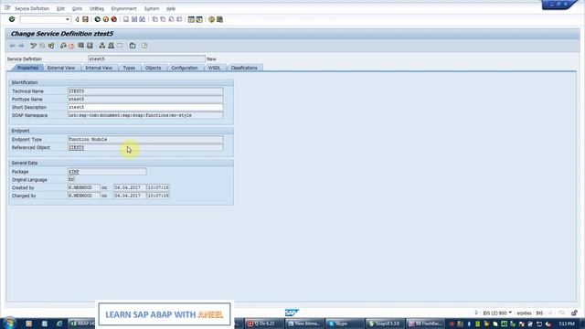
Task: Click the Check syntax icon
Action: pos(63,46)
